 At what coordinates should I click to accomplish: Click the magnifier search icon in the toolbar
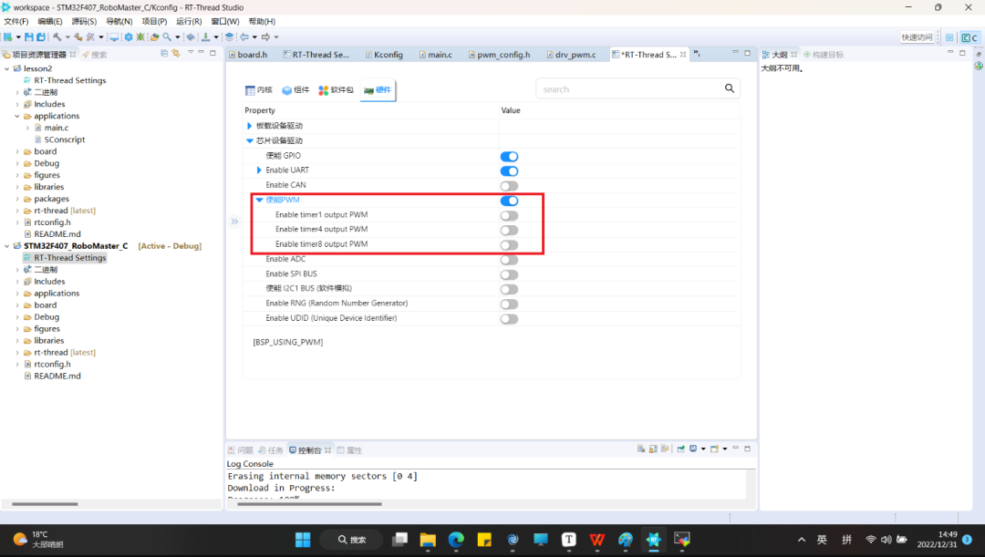[167, 37]
